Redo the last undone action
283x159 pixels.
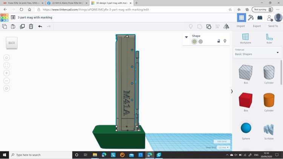49,26
